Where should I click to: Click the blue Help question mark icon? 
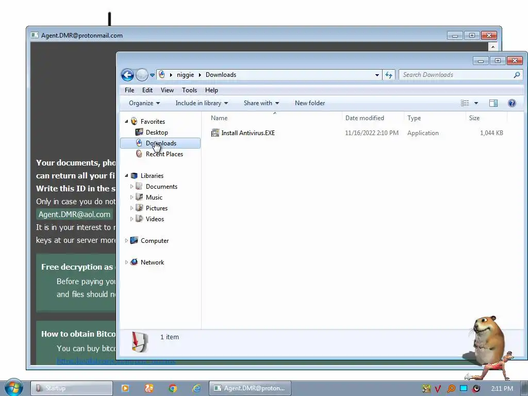point(512,103)
